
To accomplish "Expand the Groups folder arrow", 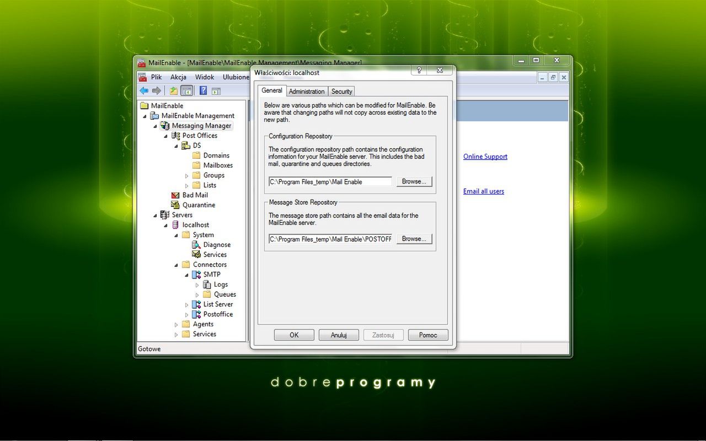I will coord(187,175).
